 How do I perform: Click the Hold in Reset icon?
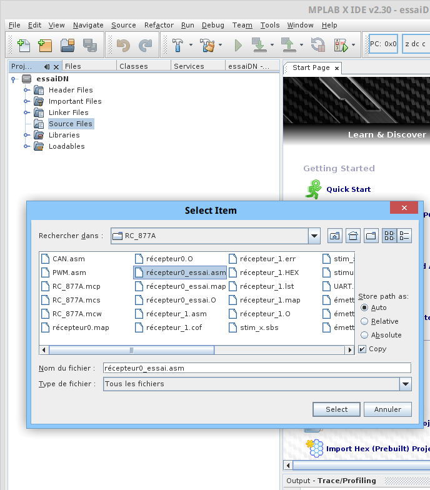click(318, 45)
